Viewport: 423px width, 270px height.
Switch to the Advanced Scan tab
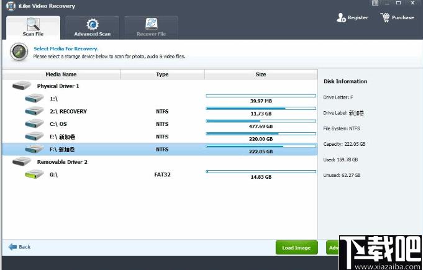click(93, 27)
